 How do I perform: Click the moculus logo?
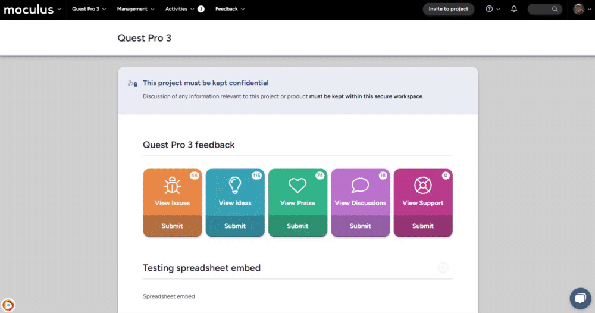coord(29,9)
